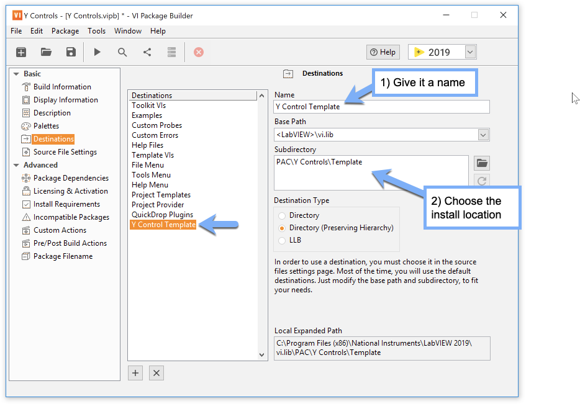
Task: Select Directory (Preserving Hierarchy) radio option
Action: tap(282, 228)
